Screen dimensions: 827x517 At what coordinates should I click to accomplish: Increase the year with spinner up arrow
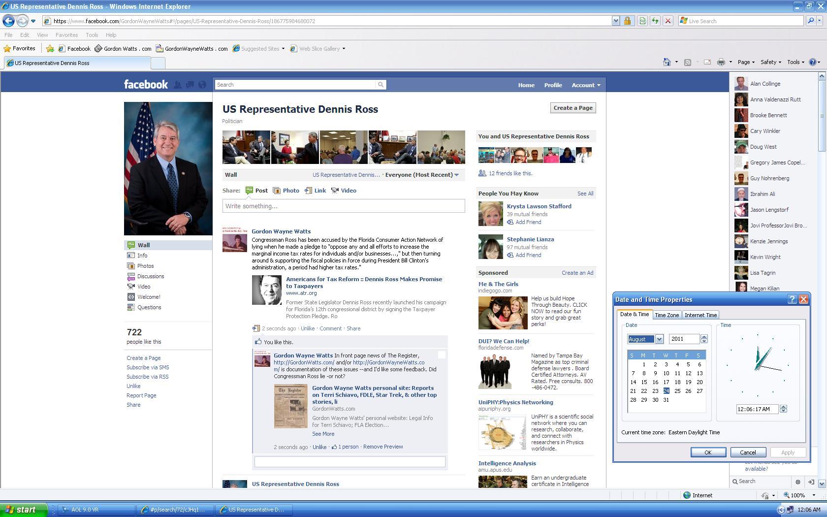[704, 337]
